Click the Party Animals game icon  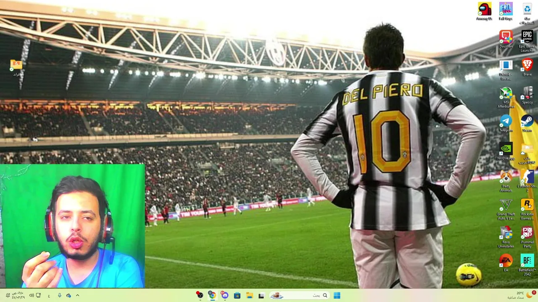coord(506,182)
